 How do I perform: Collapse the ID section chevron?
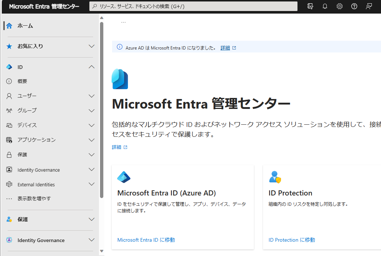click(91, 67)
